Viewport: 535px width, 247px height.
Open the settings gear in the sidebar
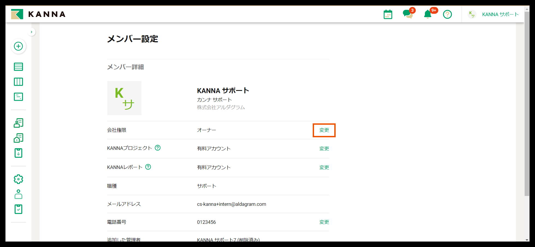click(18, 179)
